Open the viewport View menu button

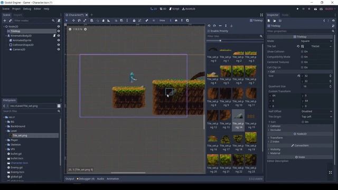point(162,21)
